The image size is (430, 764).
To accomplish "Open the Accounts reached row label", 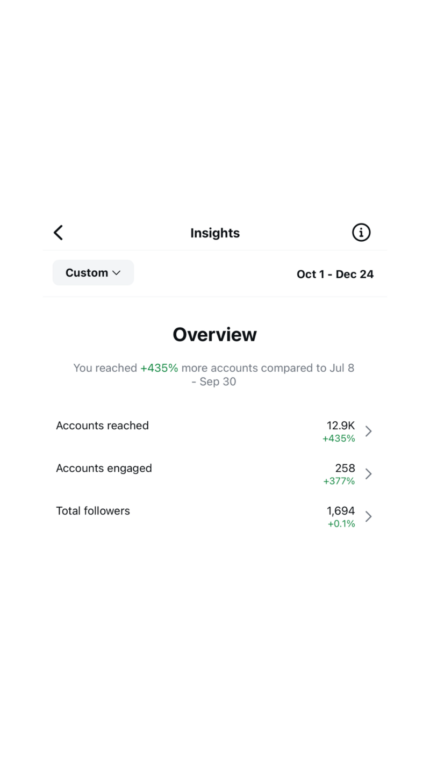I will pos(102,426).
